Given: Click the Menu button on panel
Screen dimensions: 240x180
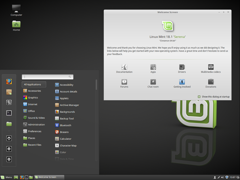Looking at the screenshot, I should 6,177.
